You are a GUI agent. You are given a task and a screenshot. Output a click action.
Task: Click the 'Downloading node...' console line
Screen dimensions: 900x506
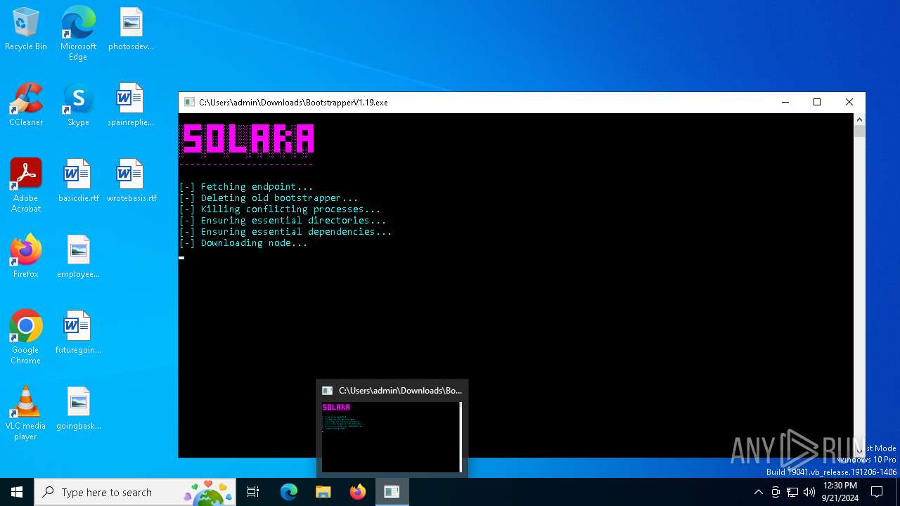coord(243,243)
